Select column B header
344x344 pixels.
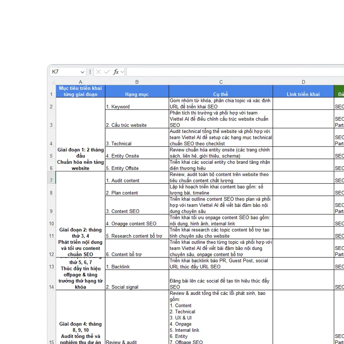[x=137, y=82]
